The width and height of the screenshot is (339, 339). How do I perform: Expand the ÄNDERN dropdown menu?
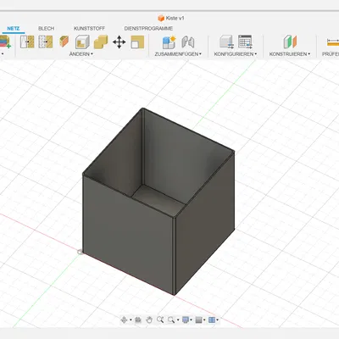[x=81, y=54]
